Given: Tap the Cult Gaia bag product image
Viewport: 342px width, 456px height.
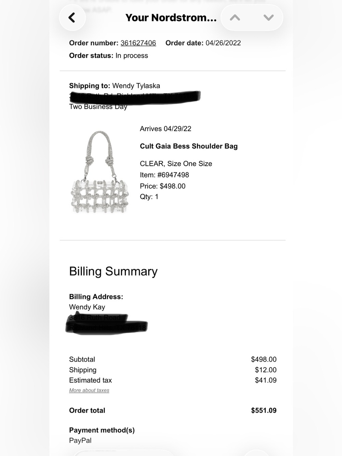Looking at the screenshot, I should [x=100, y=172].
